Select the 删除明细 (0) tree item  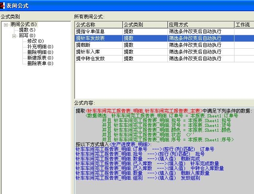coord(40,52)
